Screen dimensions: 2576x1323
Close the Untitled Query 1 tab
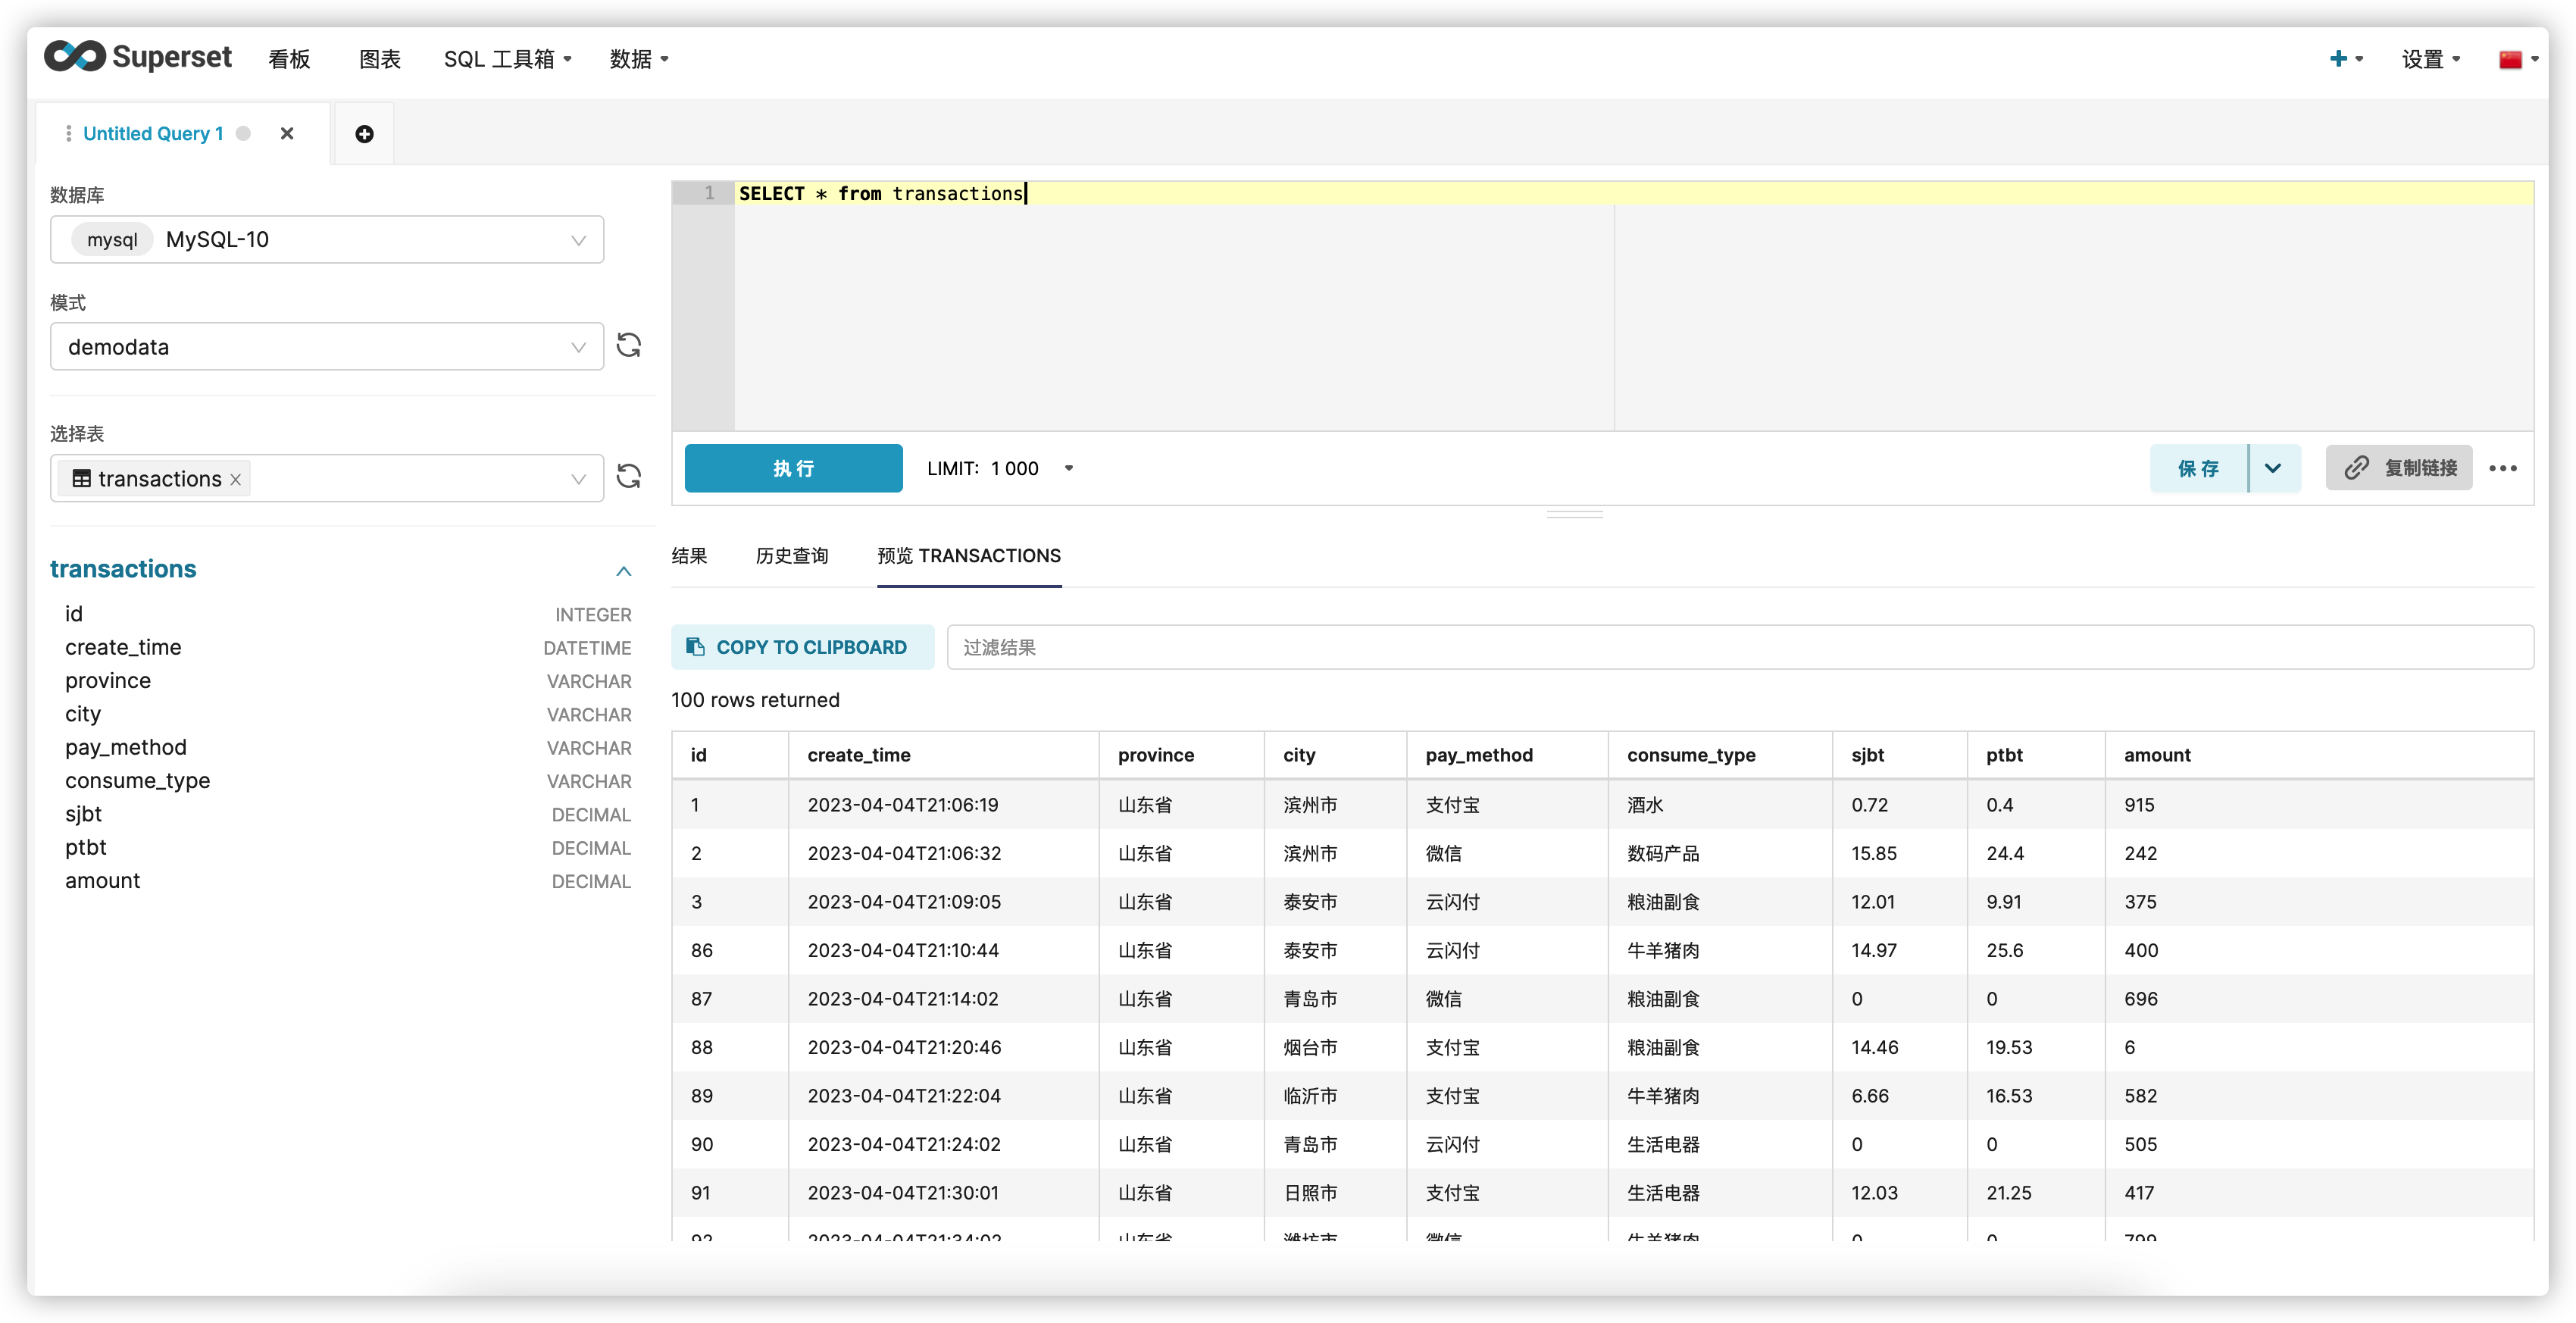click(287, 134)
